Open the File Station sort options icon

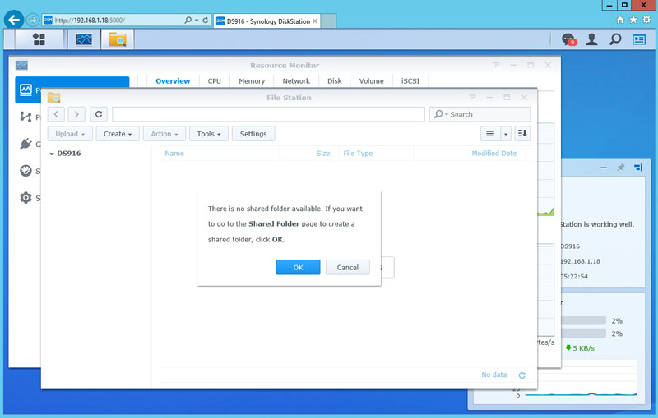click(522, 133)
